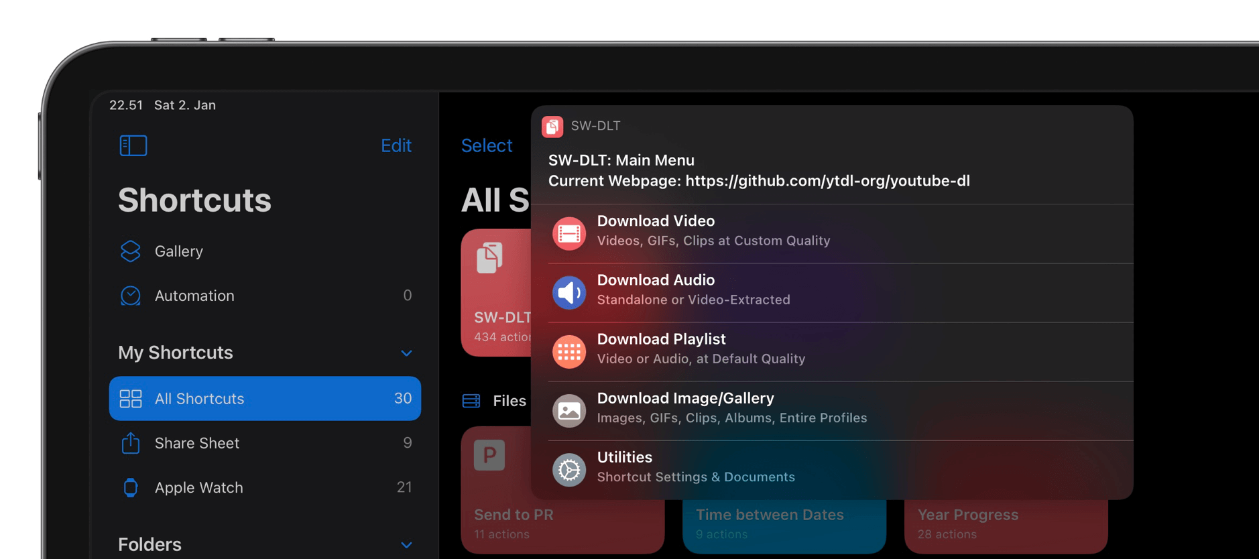Collapse the My Shortcuts section chevron

(x=406, y=353)
